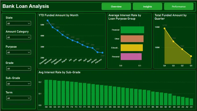This screenshot has height=111, width=197.
Task: Select the Q1 point on quarter chart
Action: [191, 56]
